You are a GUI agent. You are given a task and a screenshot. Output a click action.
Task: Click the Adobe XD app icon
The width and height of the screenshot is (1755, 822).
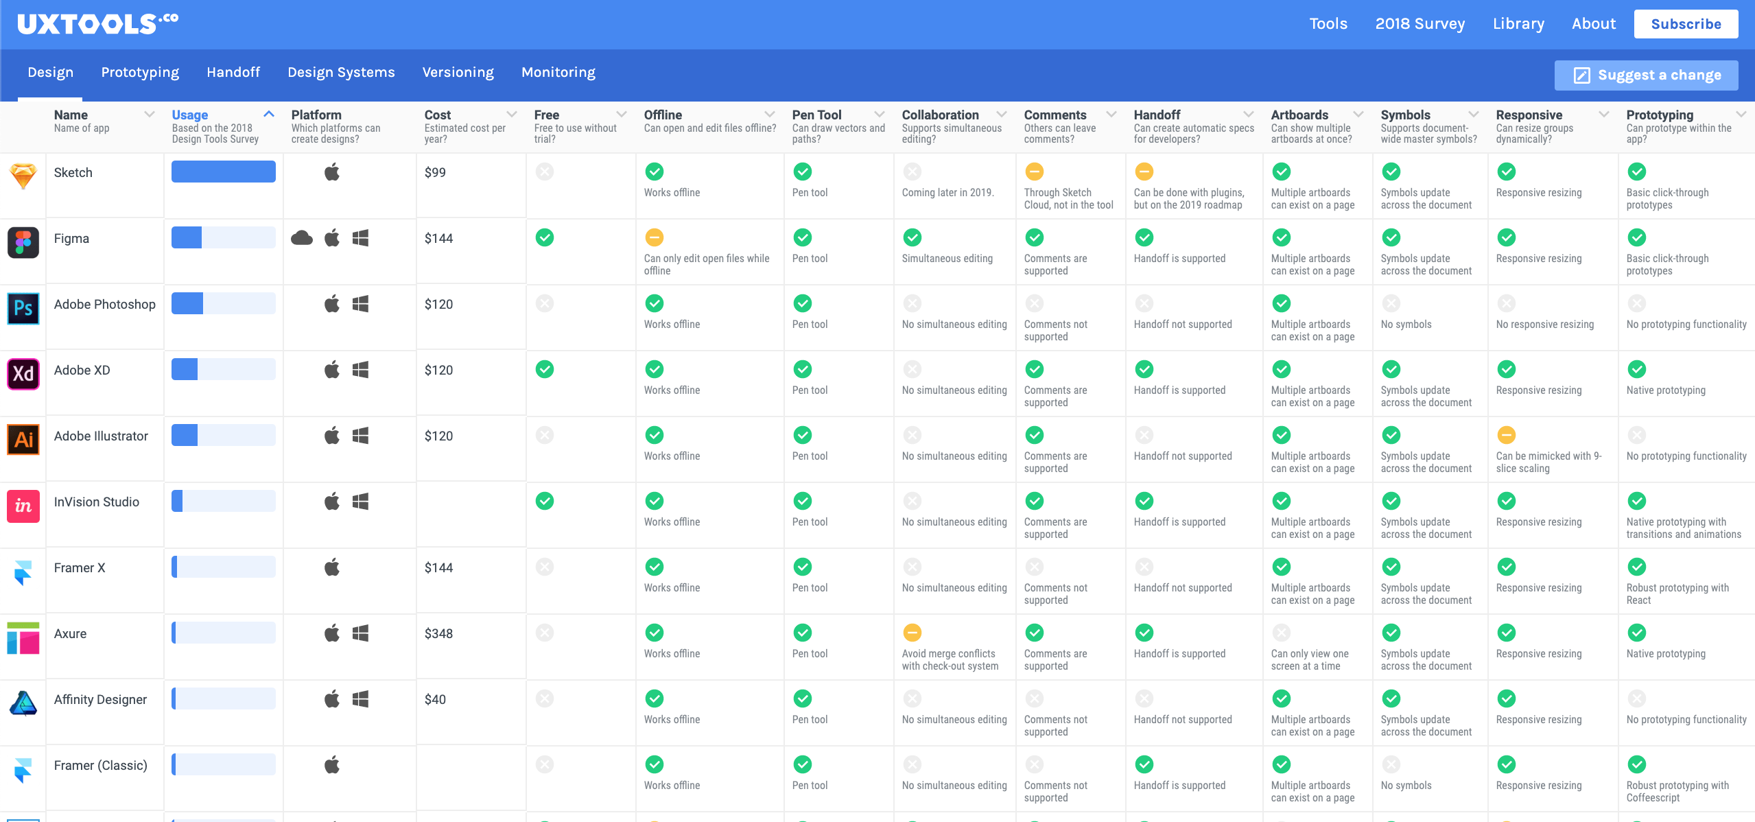click(23, 374)
